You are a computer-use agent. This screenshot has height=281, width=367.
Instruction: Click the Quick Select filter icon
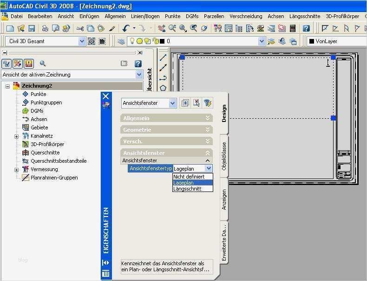[208, 103]
